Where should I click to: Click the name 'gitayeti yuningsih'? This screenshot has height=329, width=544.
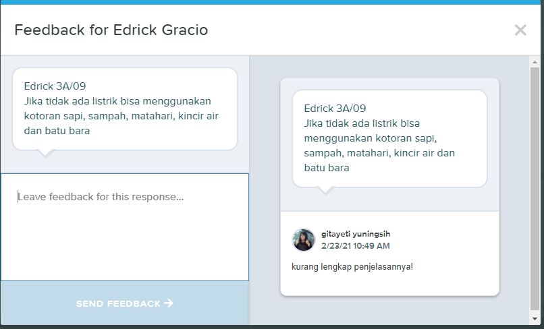[x=356, y=234]
